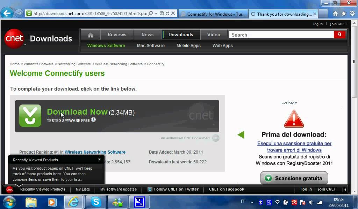
Task: Switch to Connectify for Windows tab
Action: point(213,14)
